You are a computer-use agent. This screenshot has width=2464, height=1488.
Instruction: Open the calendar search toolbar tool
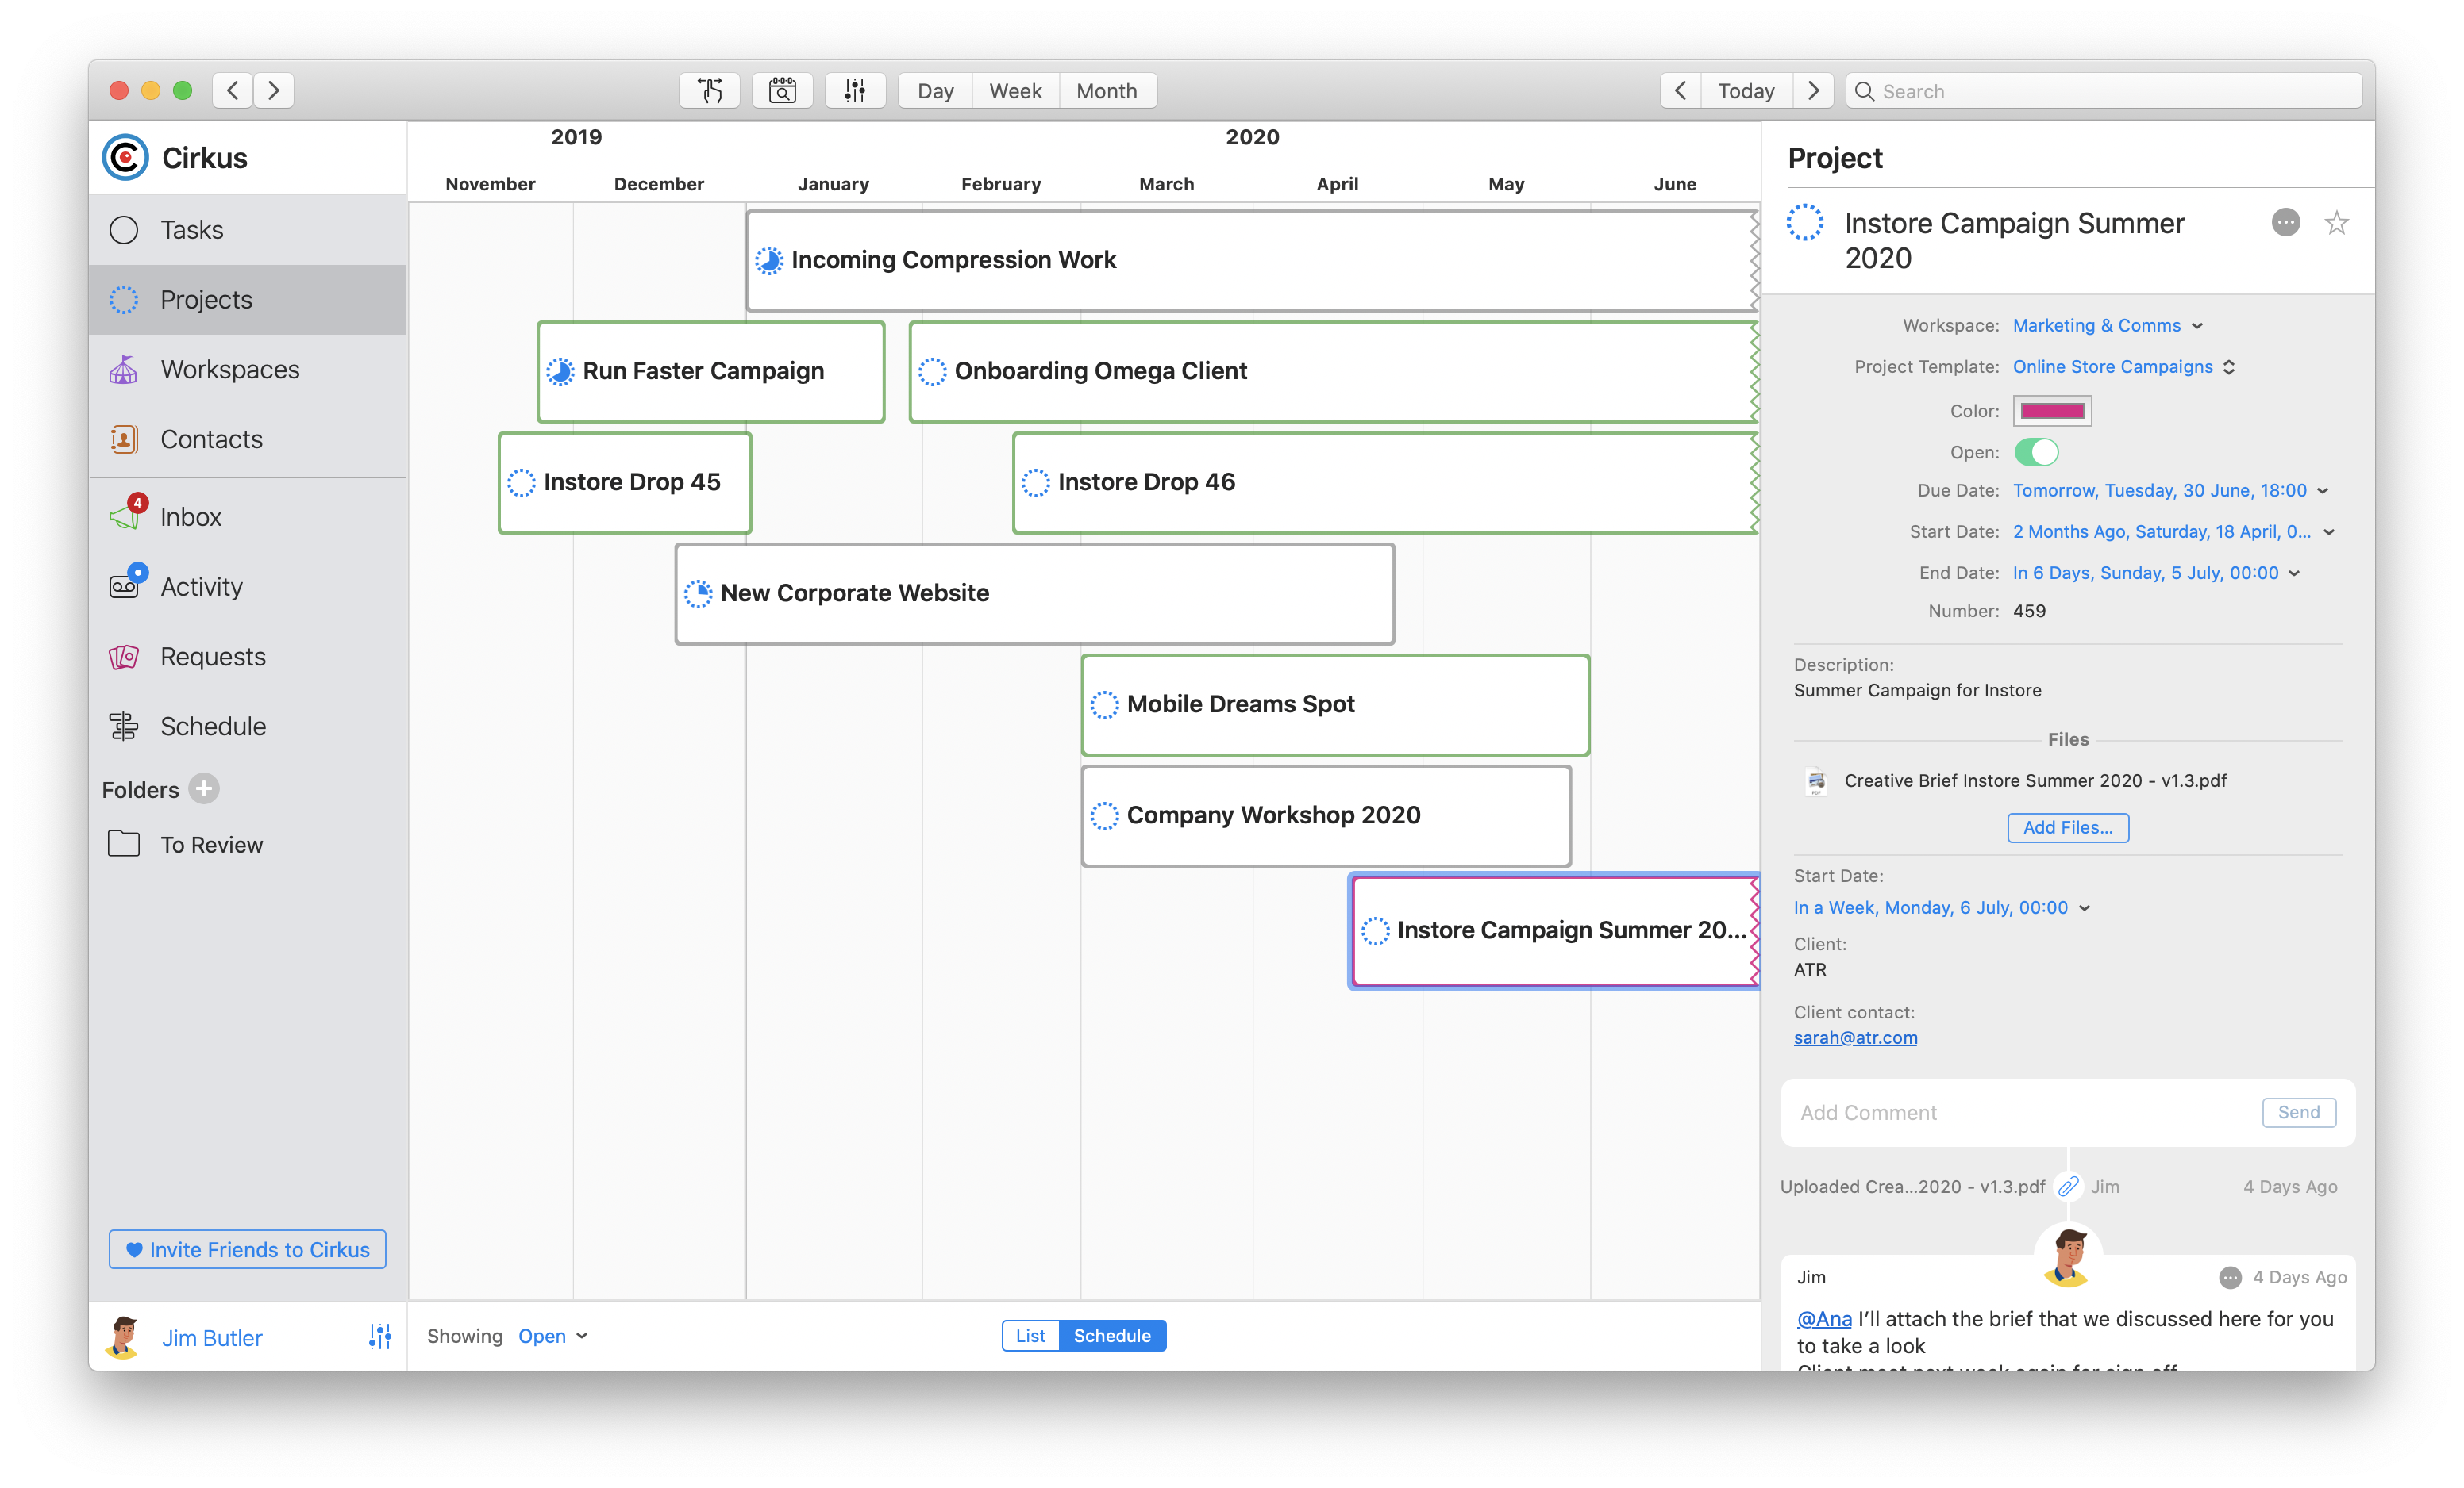(782, 91)
